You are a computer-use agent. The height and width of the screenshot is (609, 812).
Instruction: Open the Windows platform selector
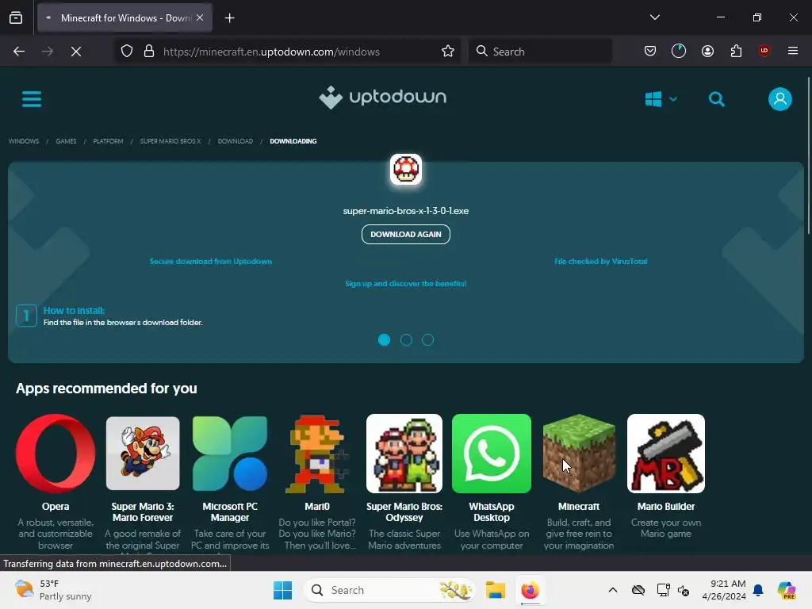661,99
